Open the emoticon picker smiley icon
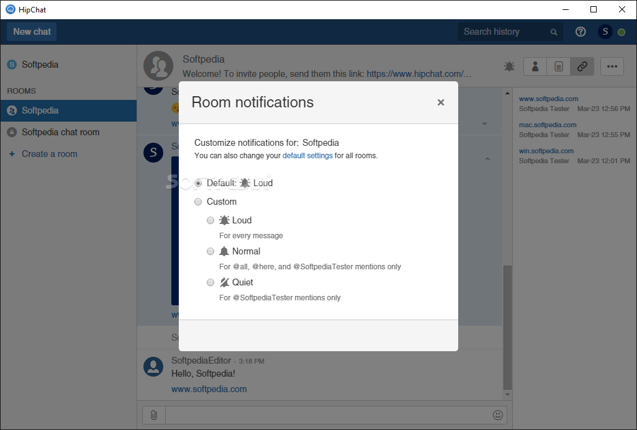637x430 pixels. pyautogui.click(x=498, y=415)
